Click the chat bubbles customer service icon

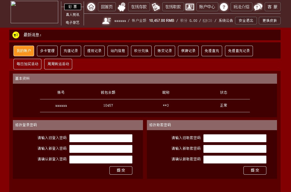click(258, 7)
